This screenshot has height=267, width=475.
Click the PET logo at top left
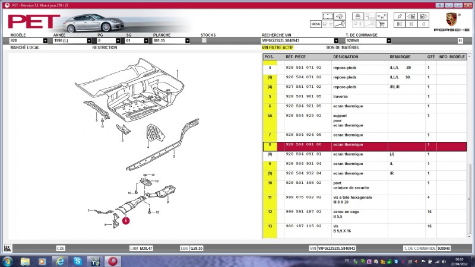[x=34, y=22]
